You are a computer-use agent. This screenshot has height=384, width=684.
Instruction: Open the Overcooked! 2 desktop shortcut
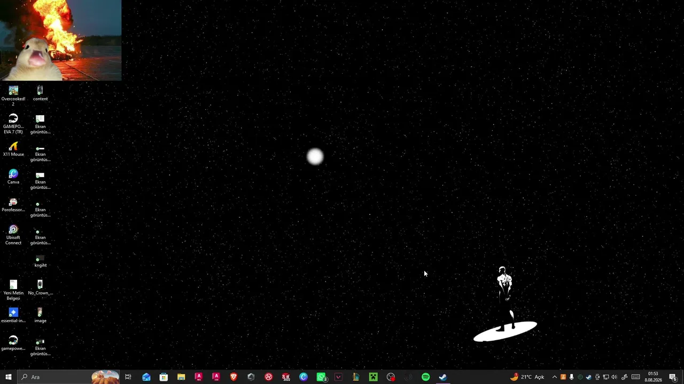tap(13, 95)
